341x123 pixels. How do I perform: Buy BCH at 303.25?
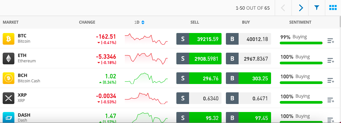[248, 78]
